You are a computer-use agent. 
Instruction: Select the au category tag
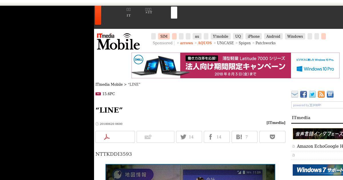coord(197,36)
